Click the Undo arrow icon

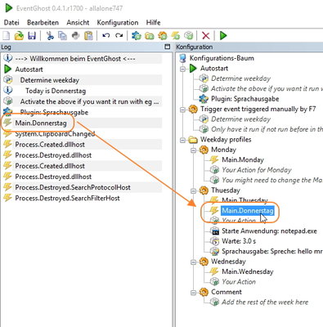point(106,35)
